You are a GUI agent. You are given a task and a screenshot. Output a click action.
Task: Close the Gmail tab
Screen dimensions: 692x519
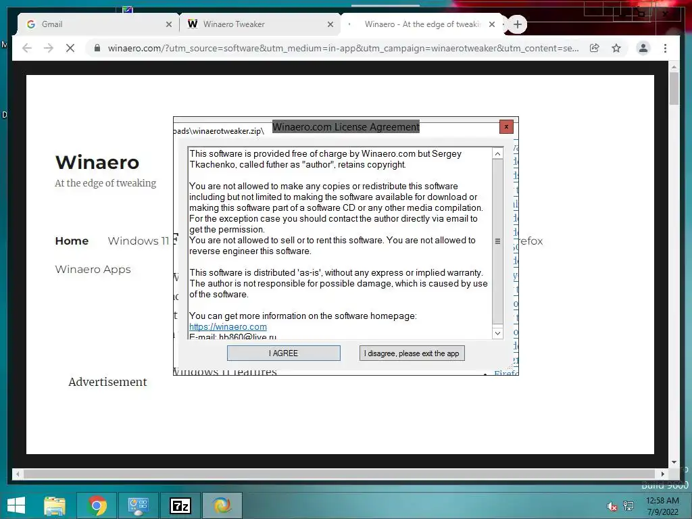pyautogui.click(x=168, y=24)
